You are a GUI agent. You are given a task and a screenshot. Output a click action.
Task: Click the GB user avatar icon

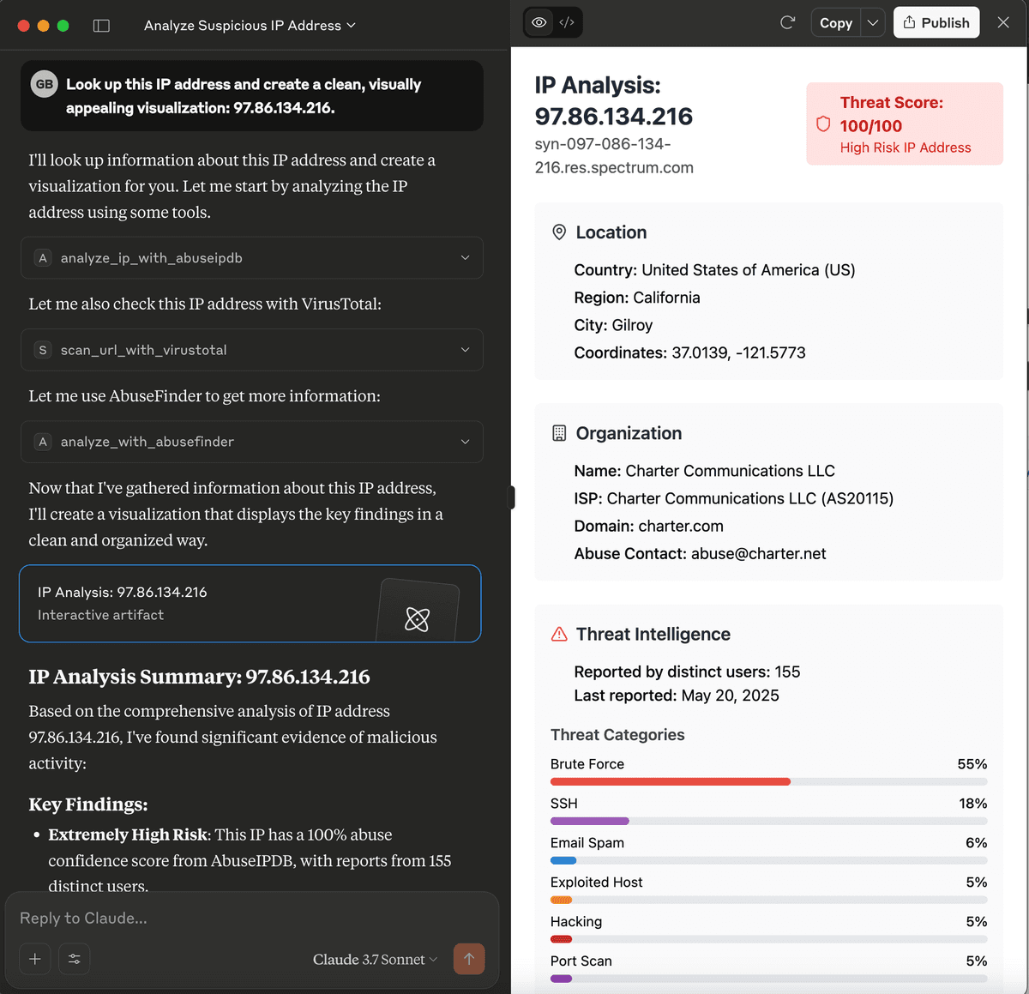tap(44, 84)
